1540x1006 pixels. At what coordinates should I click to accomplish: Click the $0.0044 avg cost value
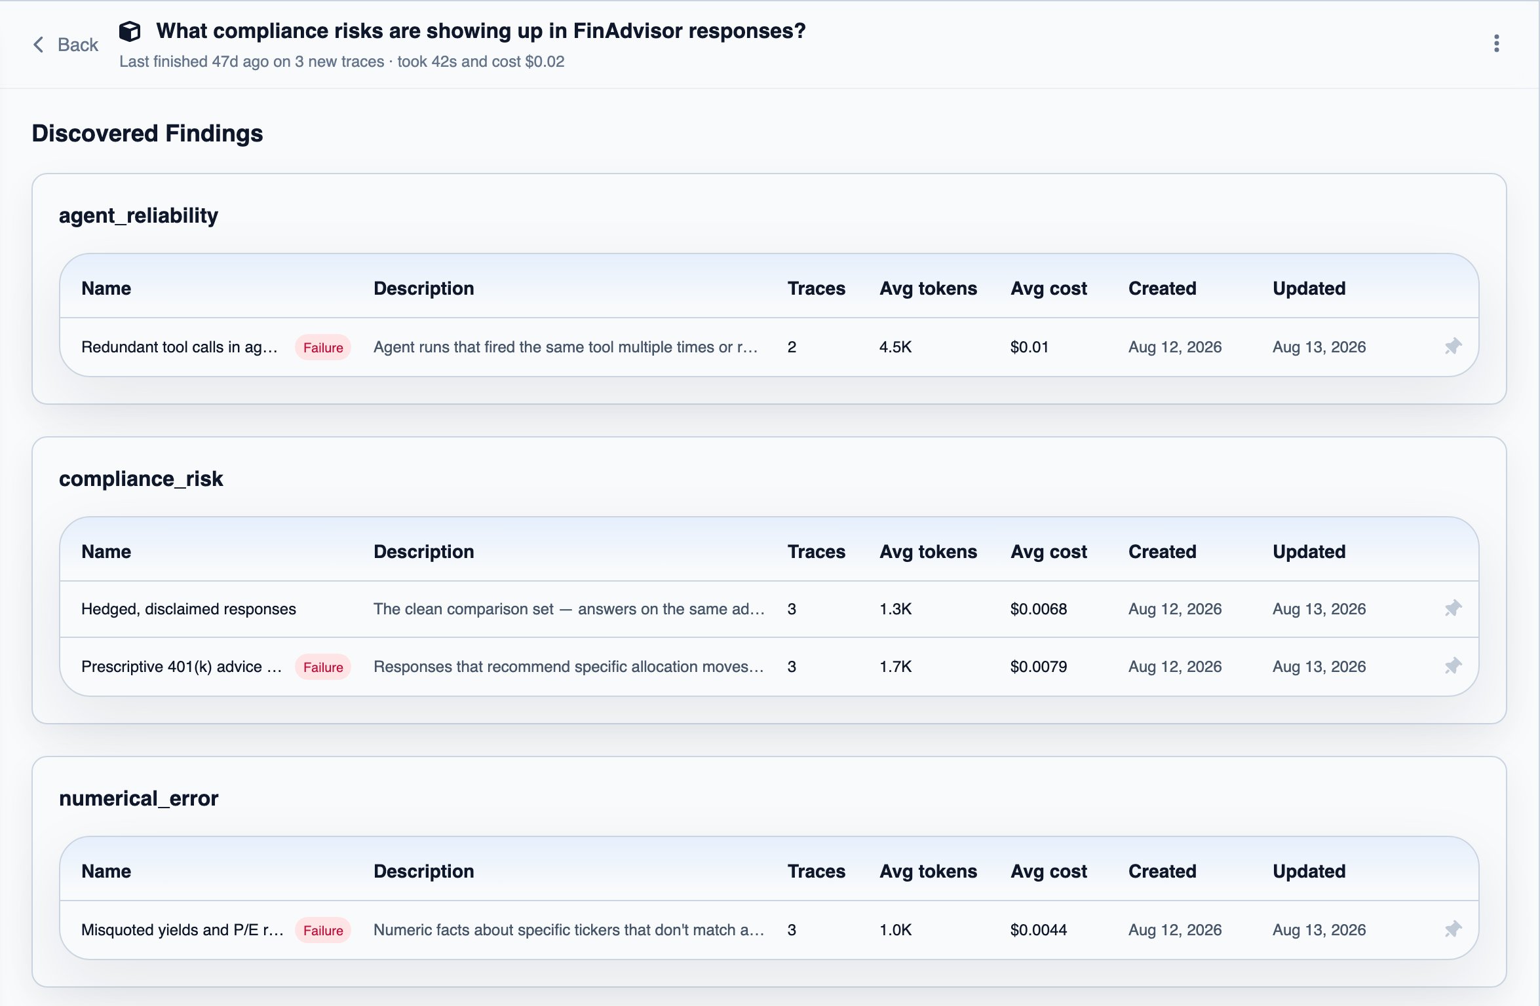tap(1039, 930)
